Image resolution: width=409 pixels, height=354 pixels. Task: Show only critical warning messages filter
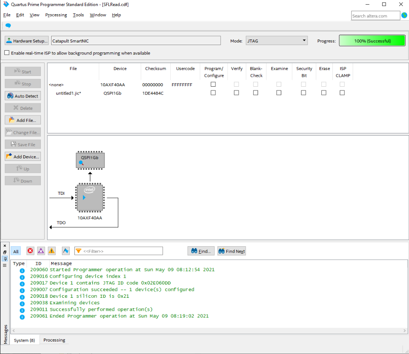(x=41, y=251)
